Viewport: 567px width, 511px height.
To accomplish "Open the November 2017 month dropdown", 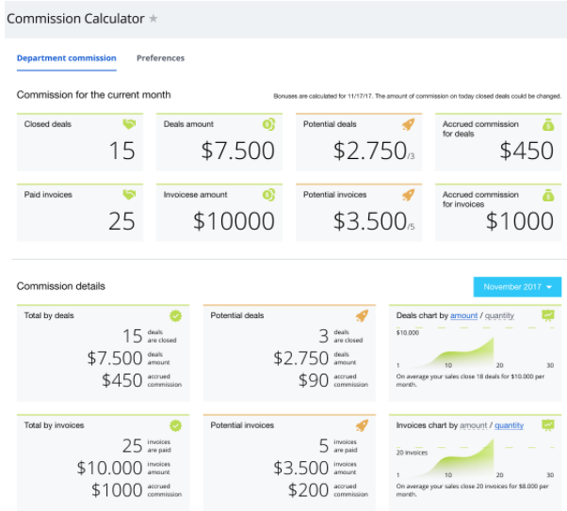I will [x=517, y=287].
